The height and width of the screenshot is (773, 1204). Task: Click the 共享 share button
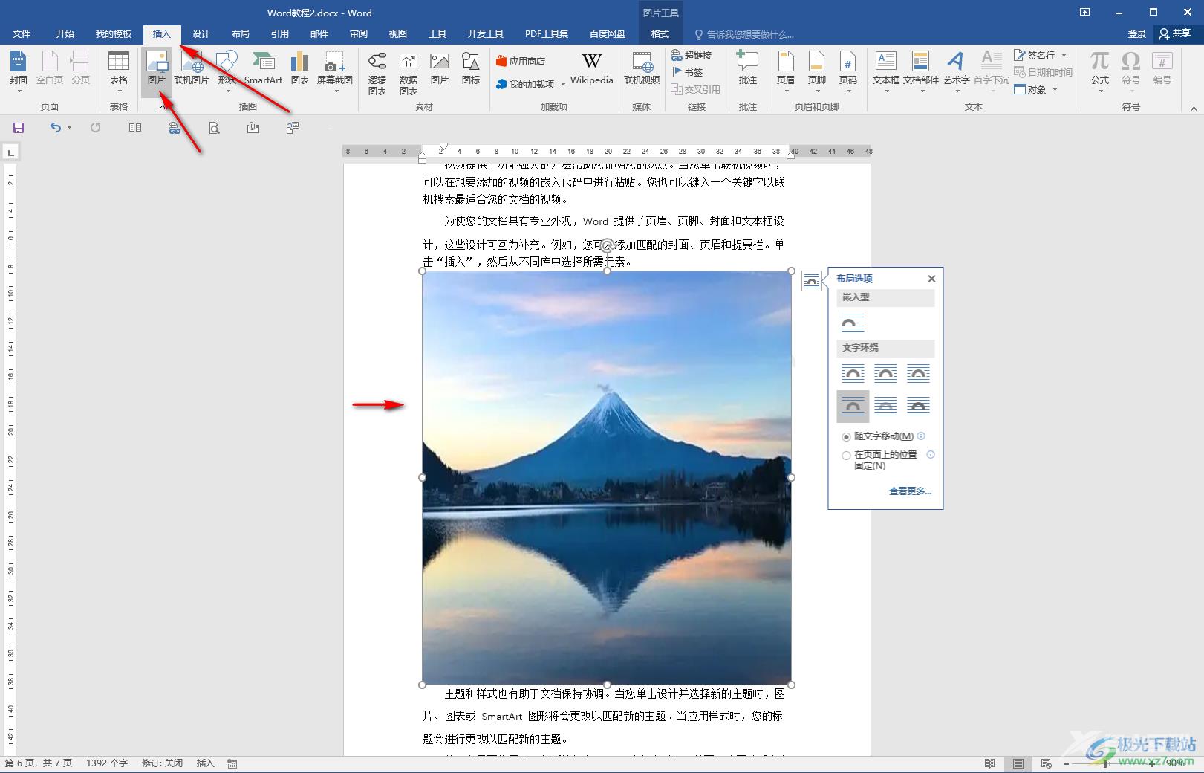pos(1175,34)
